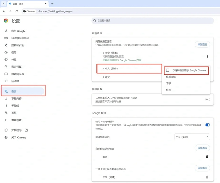Image resolution: width=220 pixels, height=183 pixels.
Task: Toggle the spell check switch
Action: pos(208,100)
